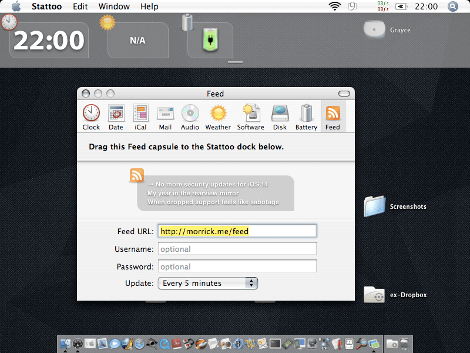The width and height of the screenshot is (470, 353).
Task: Open Dashboard from the Dock
Action: point(78,344)
